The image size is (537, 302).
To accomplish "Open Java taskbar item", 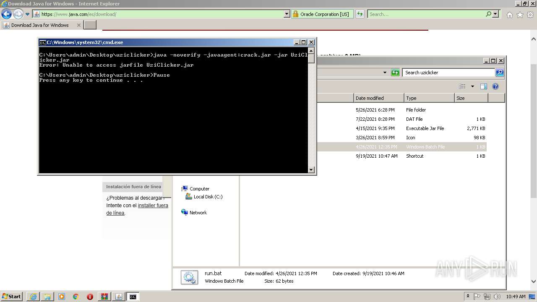I will [118, 297].
